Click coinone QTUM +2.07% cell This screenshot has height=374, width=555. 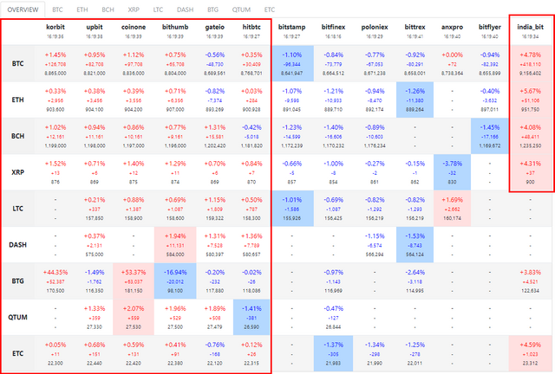[134, 317]
